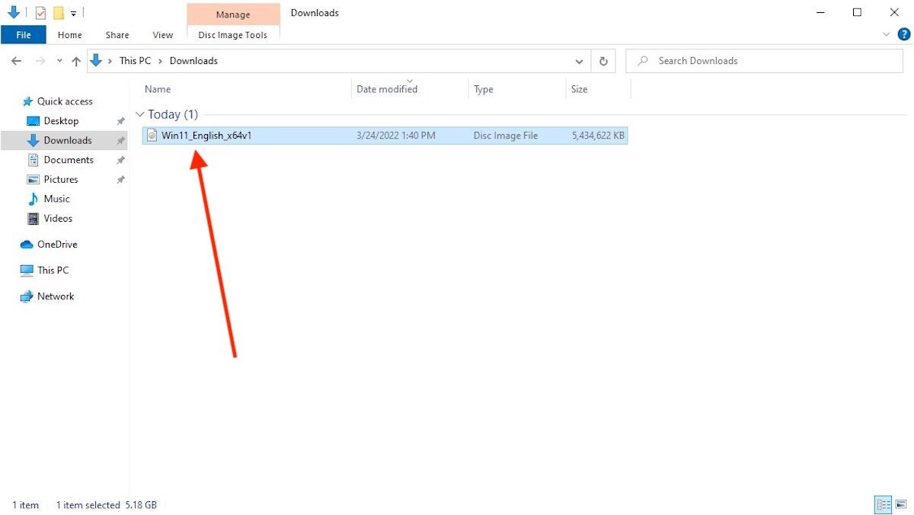The height and width of the screenshot is (515, 914).
Task: Open Pictures in the navigation pane
Action: [61, 180]
